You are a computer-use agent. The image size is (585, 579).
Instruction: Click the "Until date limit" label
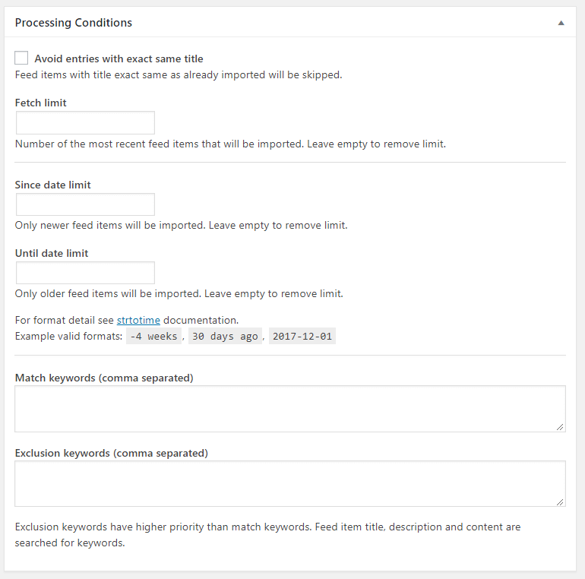(52, 253)
